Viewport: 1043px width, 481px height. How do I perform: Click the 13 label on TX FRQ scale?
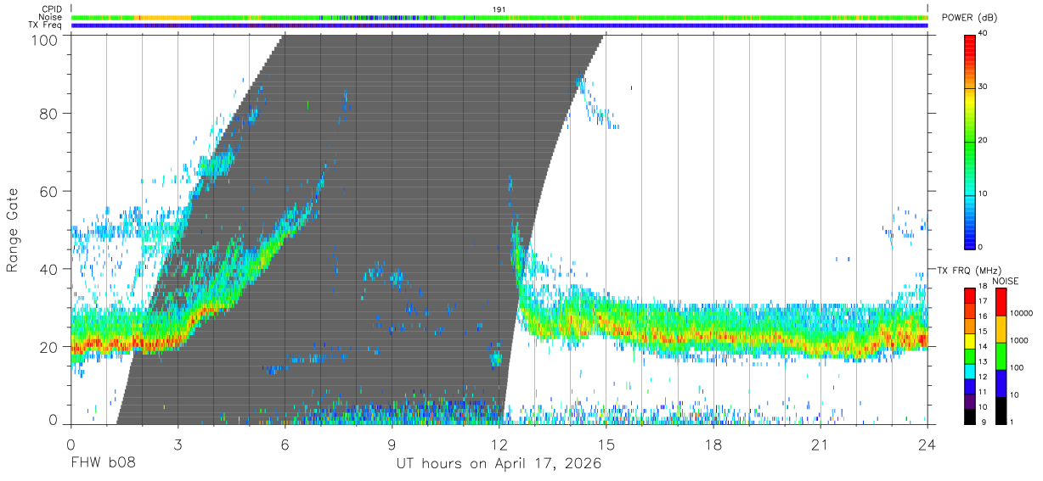tap(982, 361)
